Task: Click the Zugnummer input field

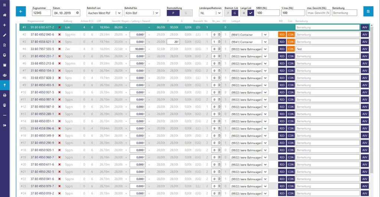Action: [x=41, y=13]
